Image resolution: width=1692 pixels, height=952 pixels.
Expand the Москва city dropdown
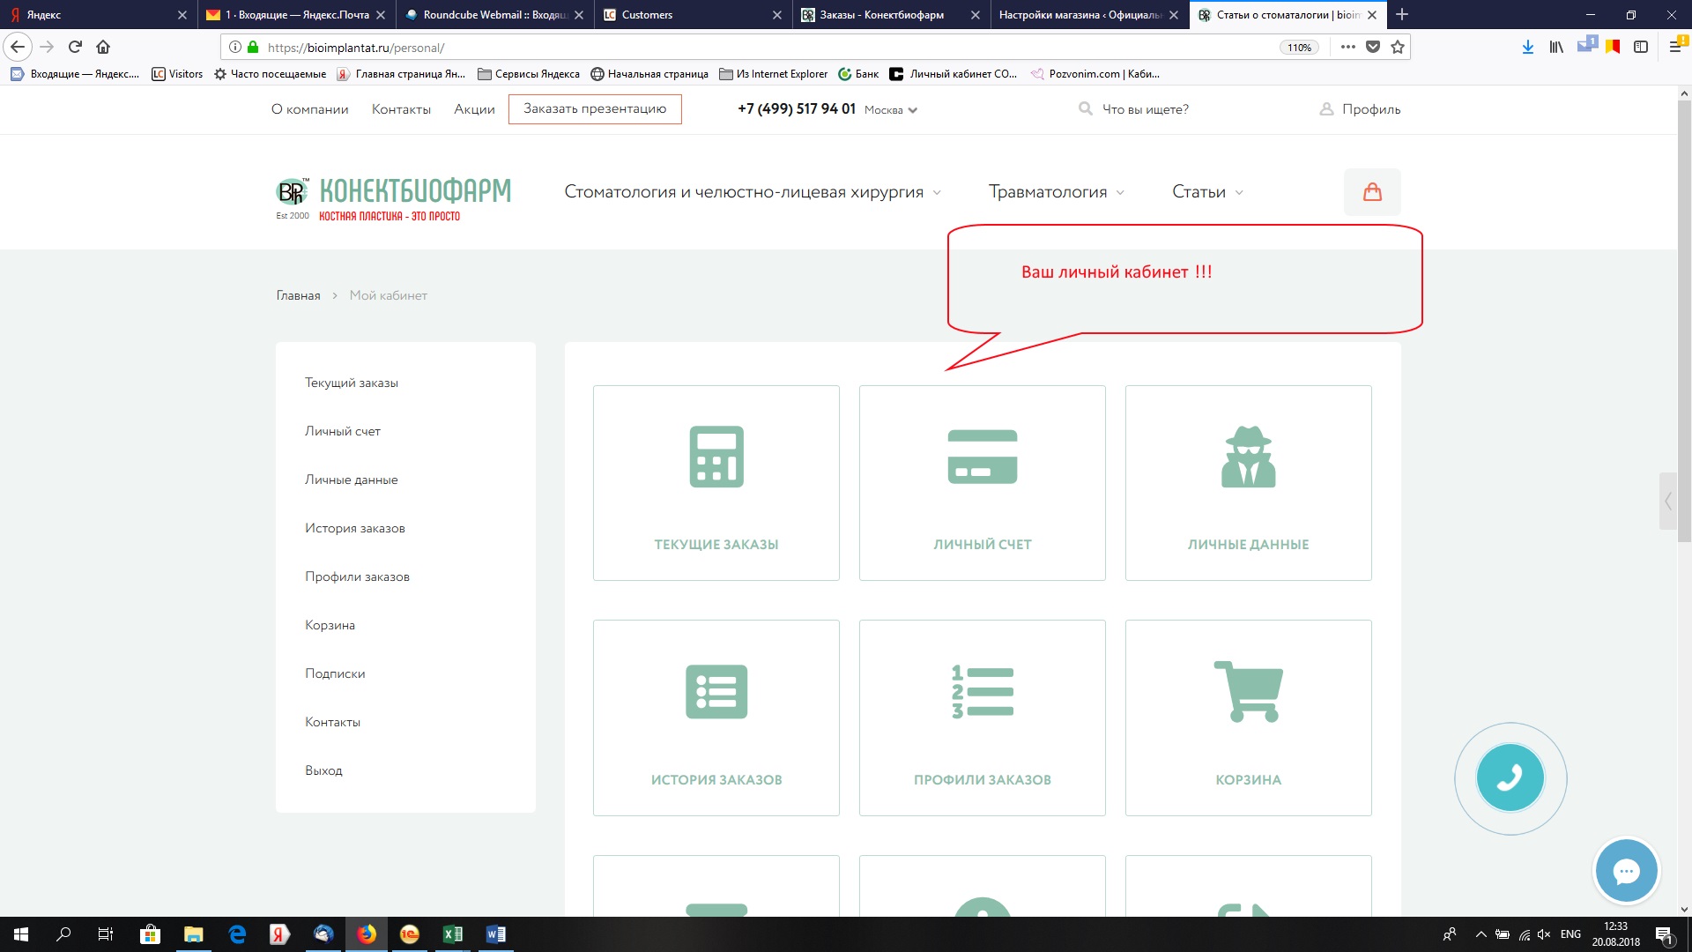891,110
